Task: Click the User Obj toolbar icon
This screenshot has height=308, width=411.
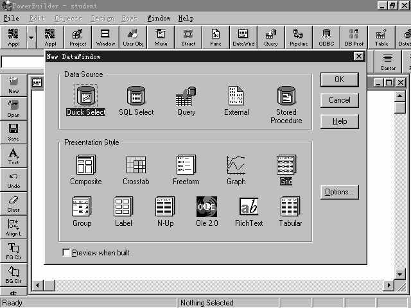Action: 133,37
